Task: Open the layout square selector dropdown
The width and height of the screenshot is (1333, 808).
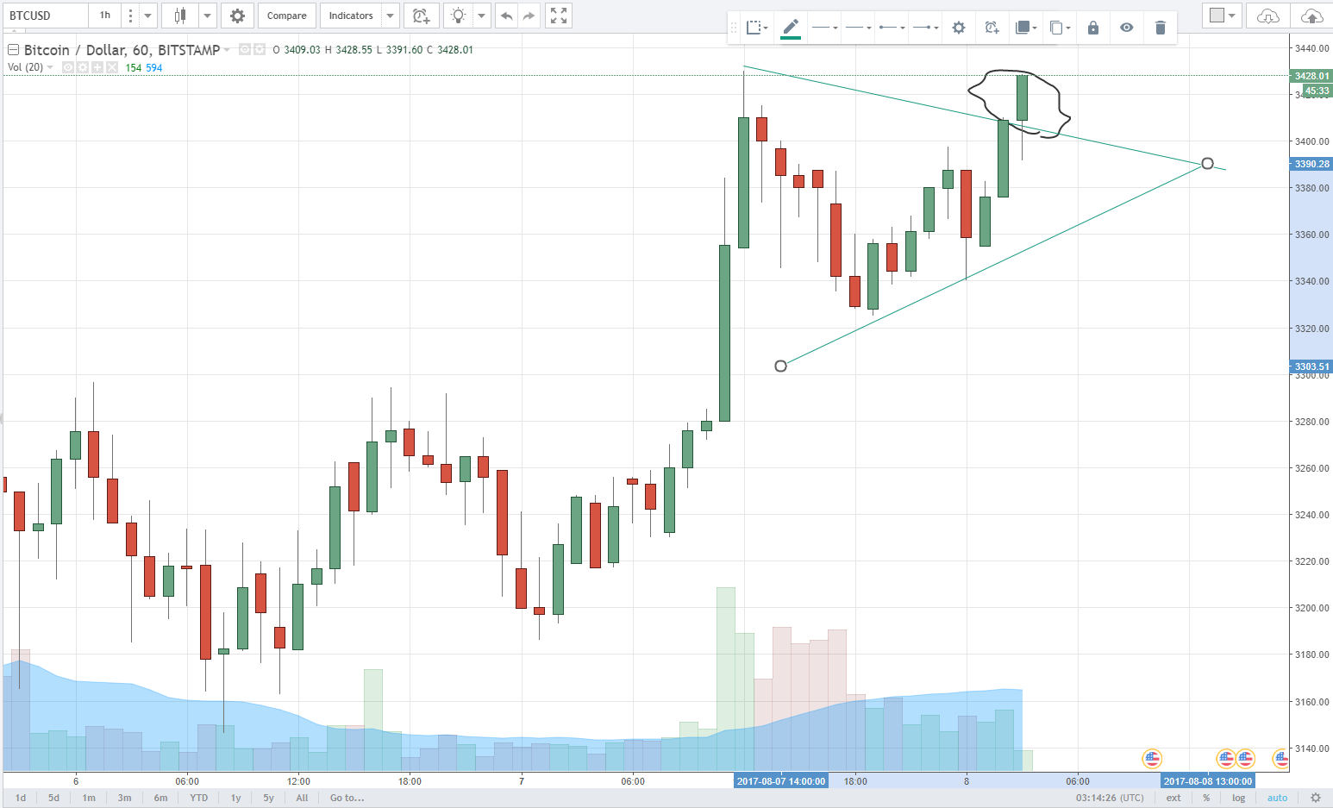Action: tap(1223, 16)
